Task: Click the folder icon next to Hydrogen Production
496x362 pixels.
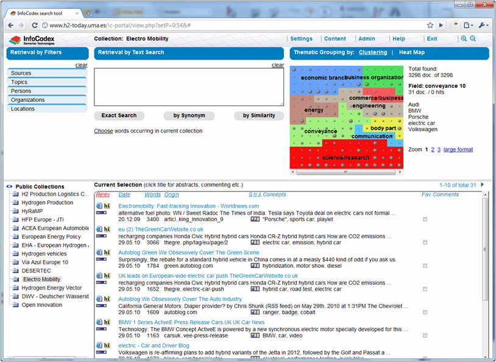Action: click(15, 202)
